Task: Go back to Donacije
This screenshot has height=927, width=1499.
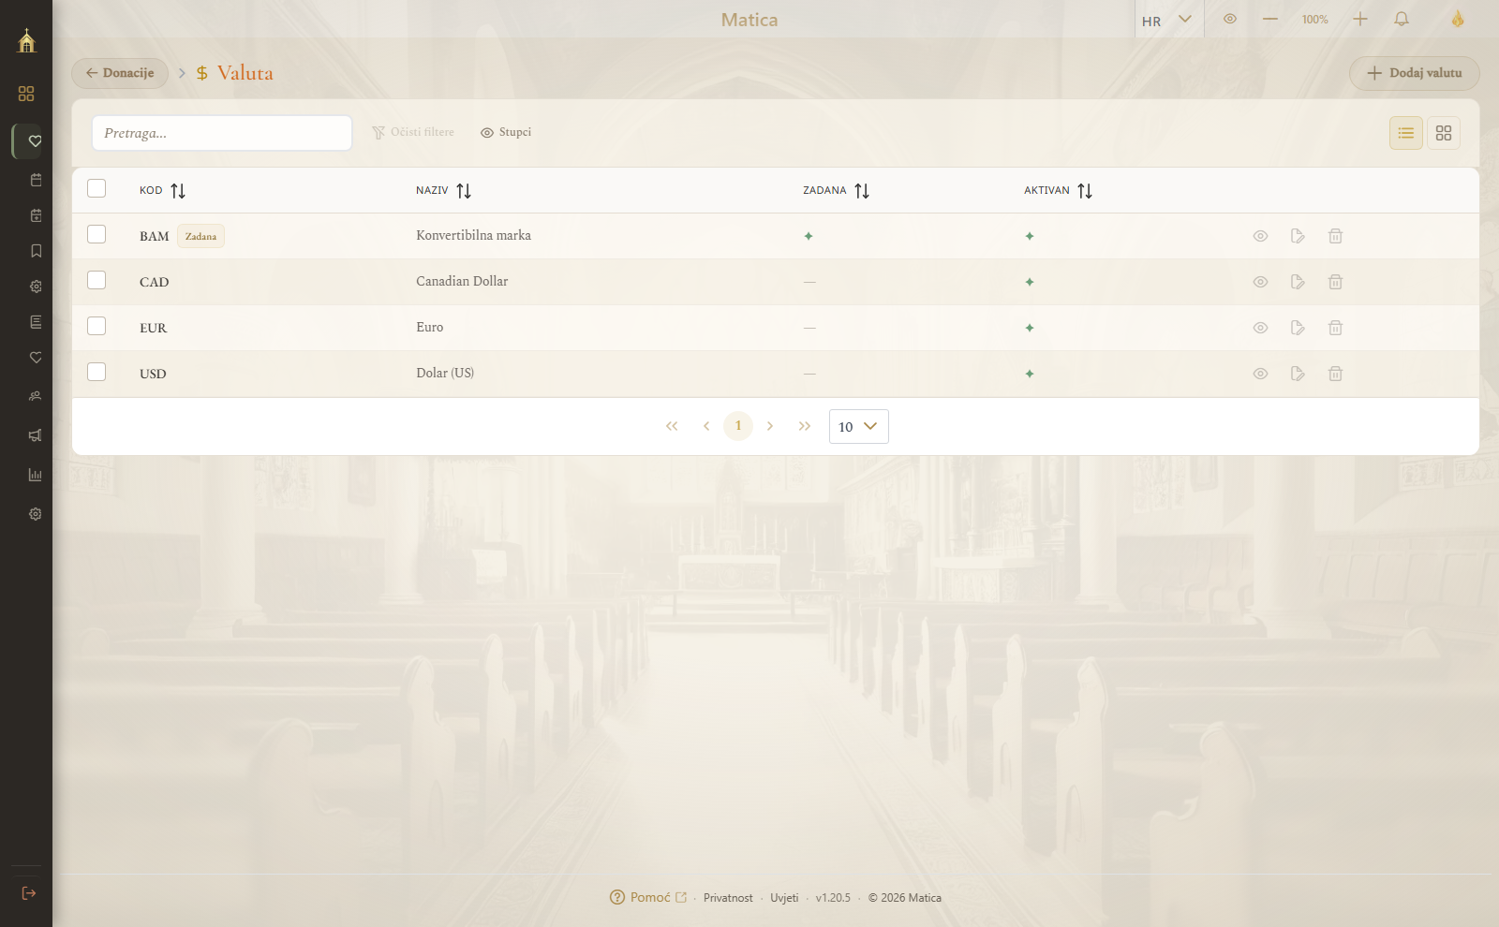Action: coord(120,73)
